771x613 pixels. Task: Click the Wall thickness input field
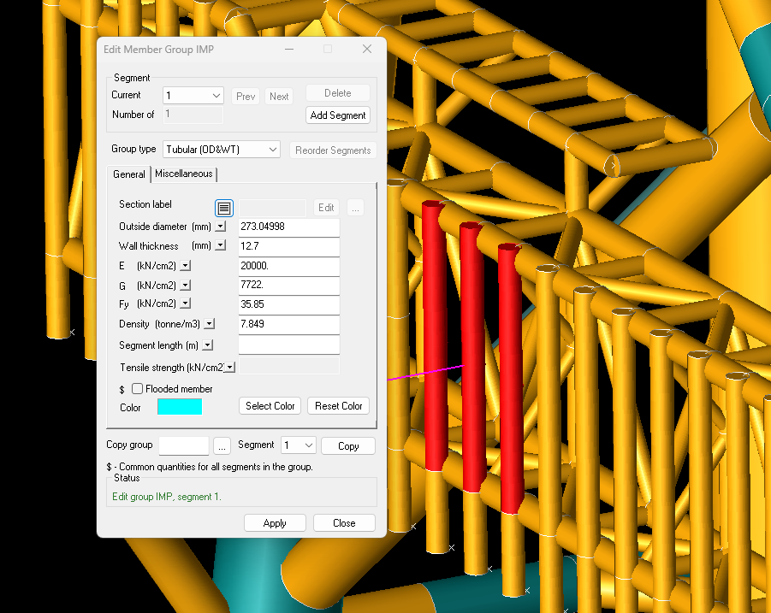point(289,246)
